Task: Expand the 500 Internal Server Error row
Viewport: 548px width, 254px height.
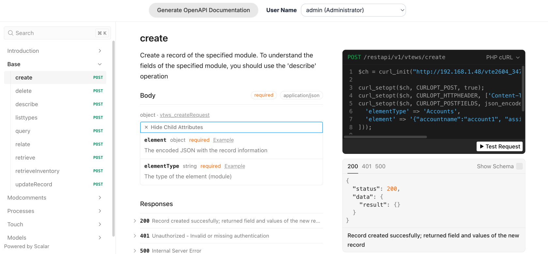Action: [228, 250]
